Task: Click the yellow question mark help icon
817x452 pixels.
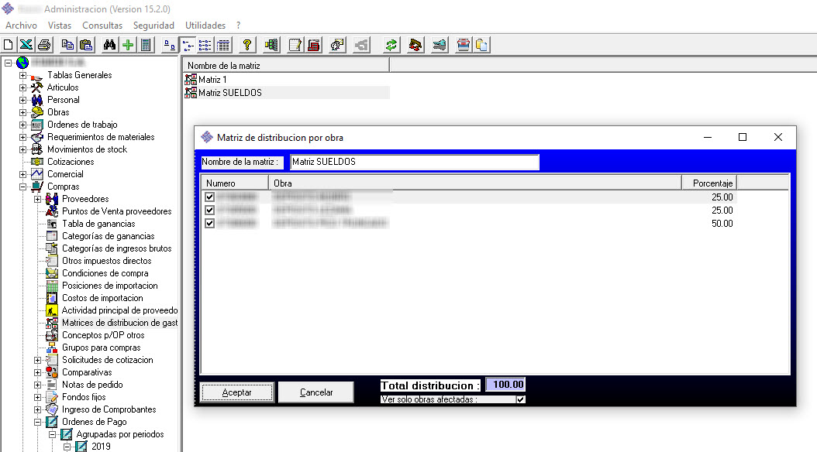Action: (x=247, y=45)
